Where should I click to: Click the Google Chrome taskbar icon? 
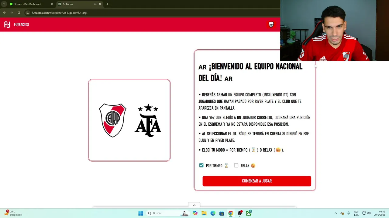pos(231,213)
